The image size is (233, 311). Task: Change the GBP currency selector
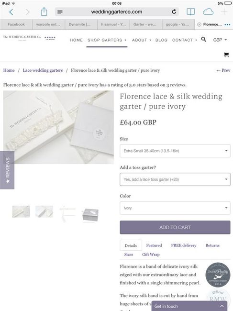pyautogui.click(x=220, y=40)
